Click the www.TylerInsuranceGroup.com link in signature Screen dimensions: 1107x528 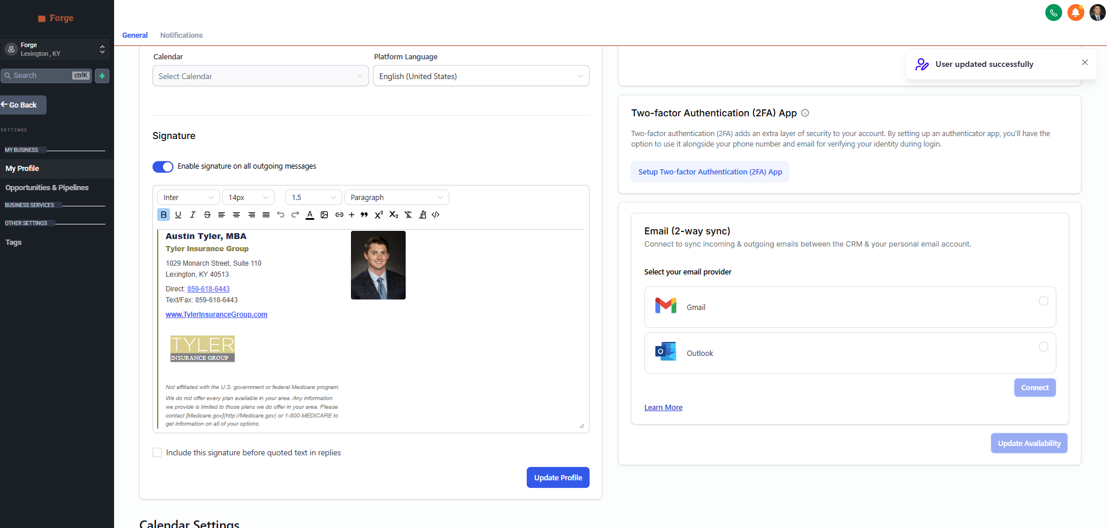(217, 315)
